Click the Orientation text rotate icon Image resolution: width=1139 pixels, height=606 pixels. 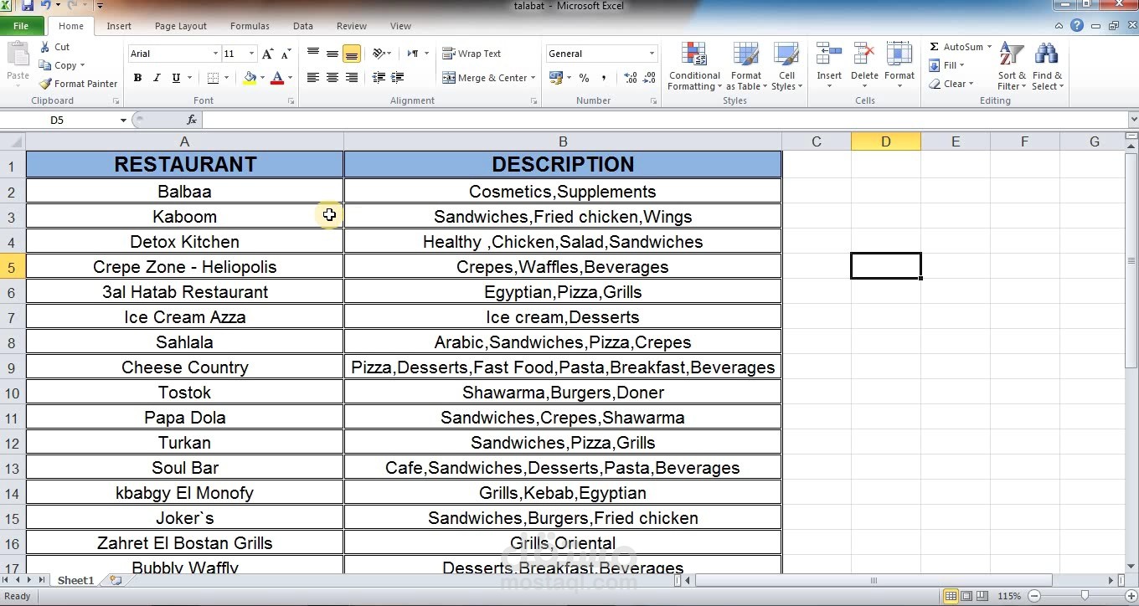coord(379,54)
